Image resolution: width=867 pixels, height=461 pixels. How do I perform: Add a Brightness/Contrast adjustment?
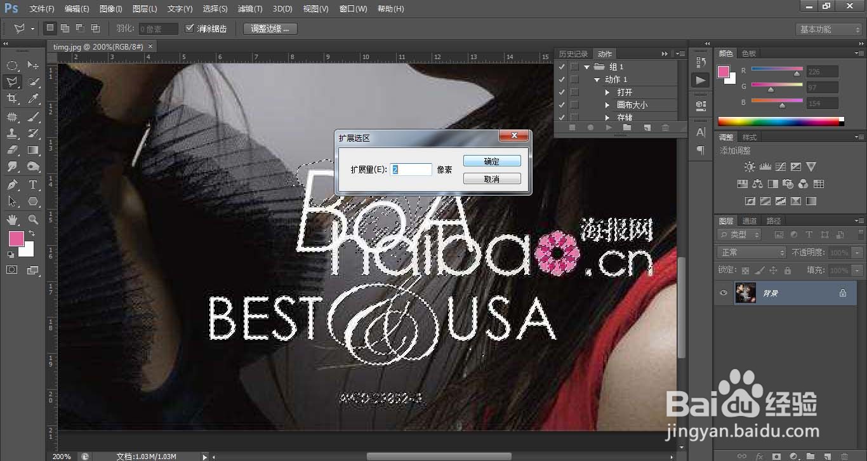pyautogui.click(x=750, y=167)
